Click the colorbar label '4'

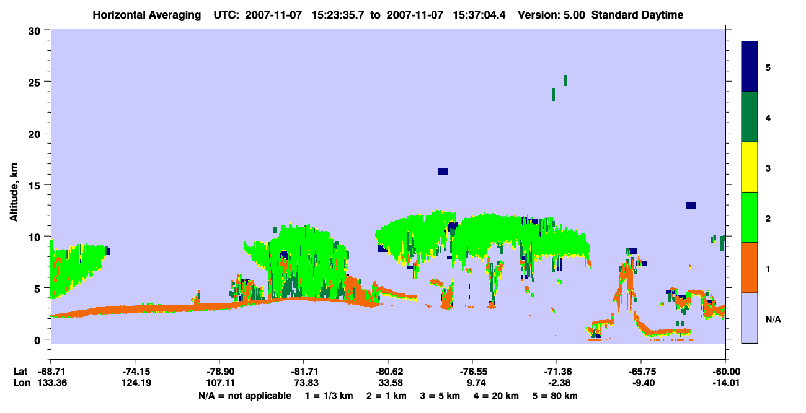[769, 117]
